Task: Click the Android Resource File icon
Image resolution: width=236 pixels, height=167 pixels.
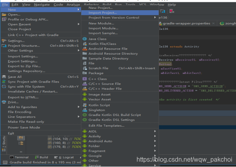Action: 85,49
